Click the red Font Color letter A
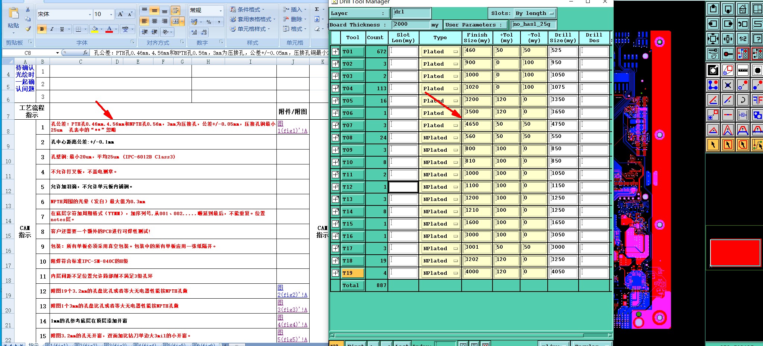The width and height of the screenshot is (763, 346). [x=109, y=29]
